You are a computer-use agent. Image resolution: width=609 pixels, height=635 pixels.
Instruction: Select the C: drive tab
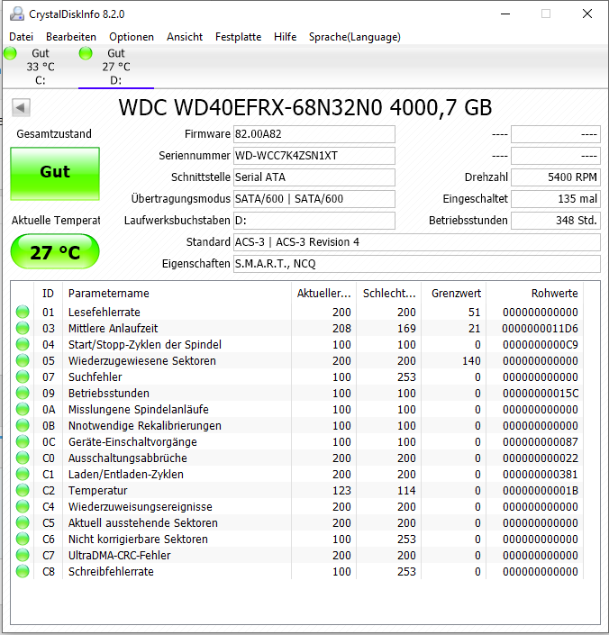tap(40, 67)
